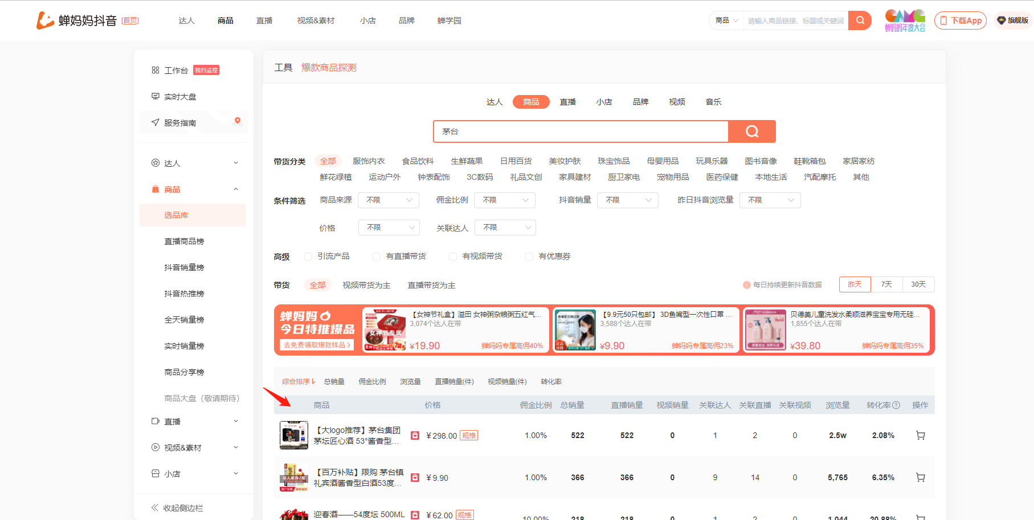
Task: Select 视频带货为主 filter
Action: tap(366, 285)
